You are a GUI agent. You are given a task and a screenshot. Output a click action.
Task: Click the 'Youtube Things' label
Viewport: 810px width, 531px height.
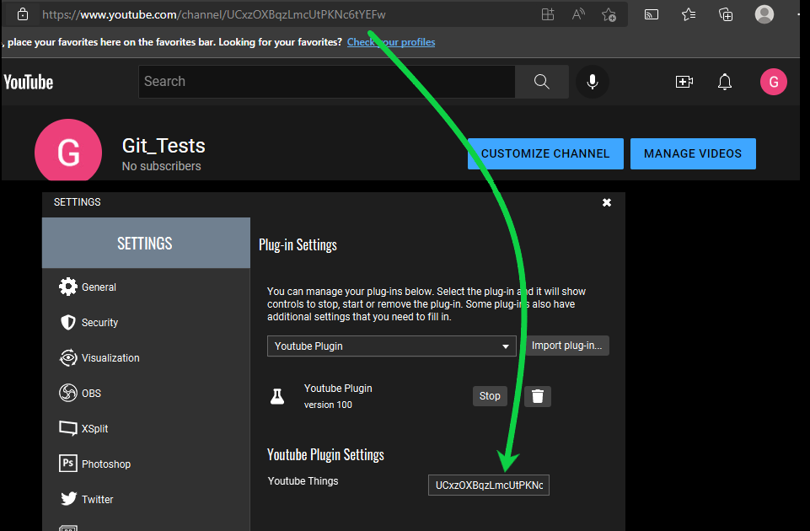click(x=303, y=481)
